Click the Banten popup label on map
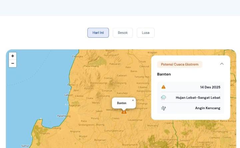The width and height of the screenshot is (240, 148). pyautogui.click(x=122, y=103)
